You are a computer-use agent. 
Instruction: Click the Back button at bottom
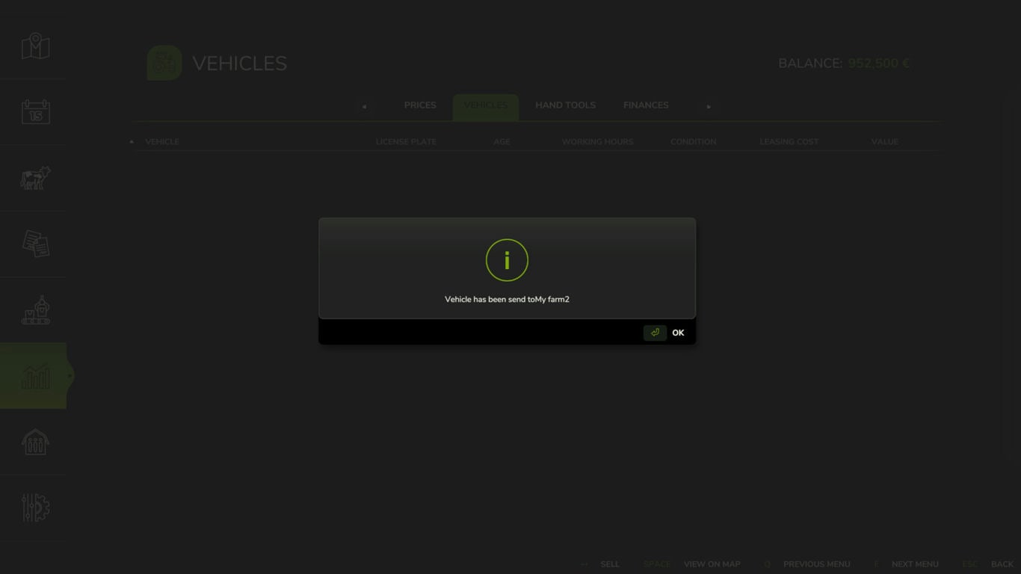1002,564
